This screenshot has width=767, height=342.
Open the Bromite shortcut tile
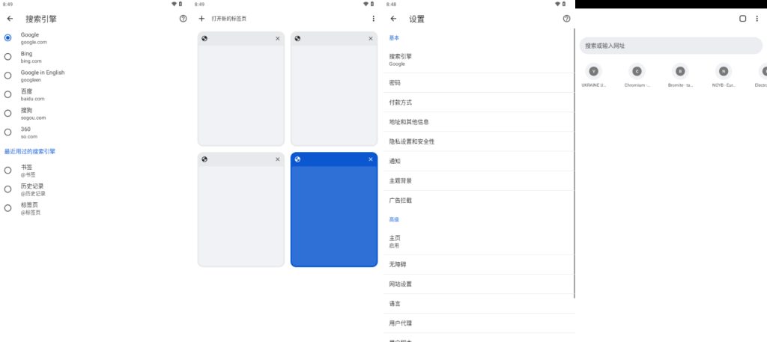click(680, 76)
